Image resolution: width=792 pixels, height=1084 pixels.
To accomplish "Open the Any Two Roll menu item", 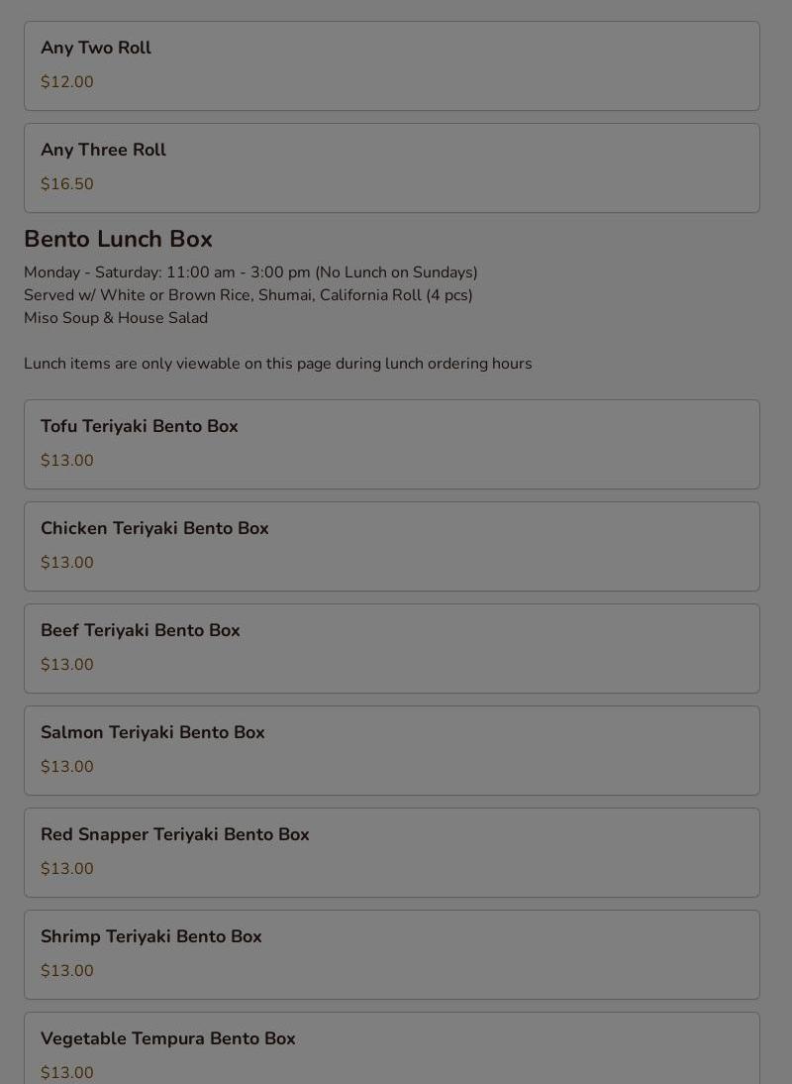I will tap(391, 65).
